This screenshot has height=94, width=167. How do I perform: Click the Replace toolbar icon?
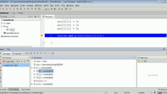click(x=28, y=9)
